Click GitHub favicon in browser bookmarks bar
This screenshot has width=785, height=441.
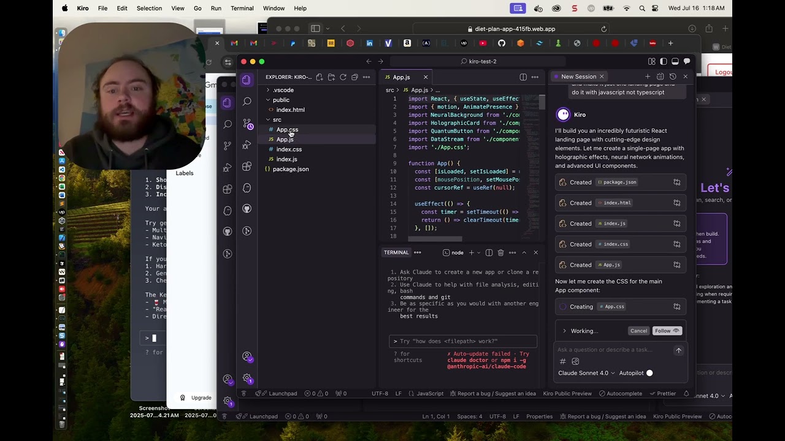[x=502, y=43]
